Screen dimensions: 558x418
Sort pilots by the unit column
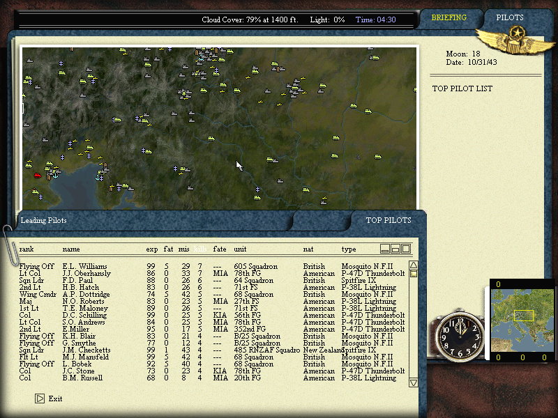240,249
